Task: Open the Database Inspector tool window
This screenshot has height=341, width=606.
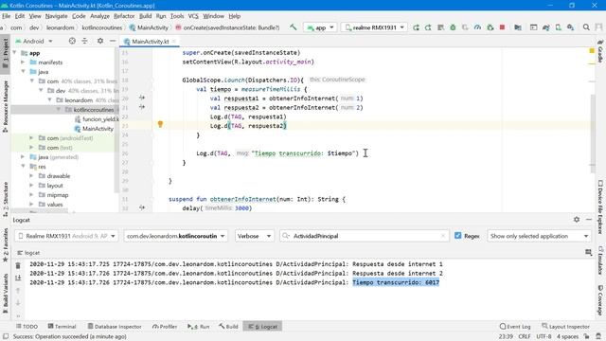Action: pyautogui.click(x=115, y=326)
